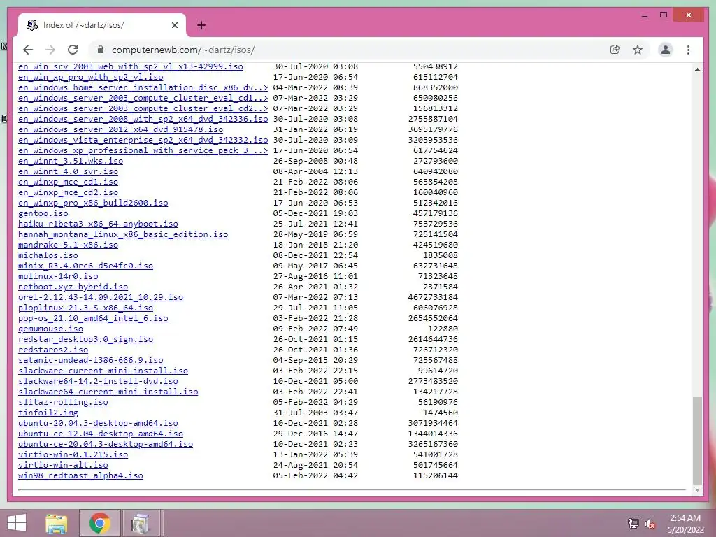Open a new tab with the plus button
Viewport: 716px width, 537px height.
coord(201,25)
